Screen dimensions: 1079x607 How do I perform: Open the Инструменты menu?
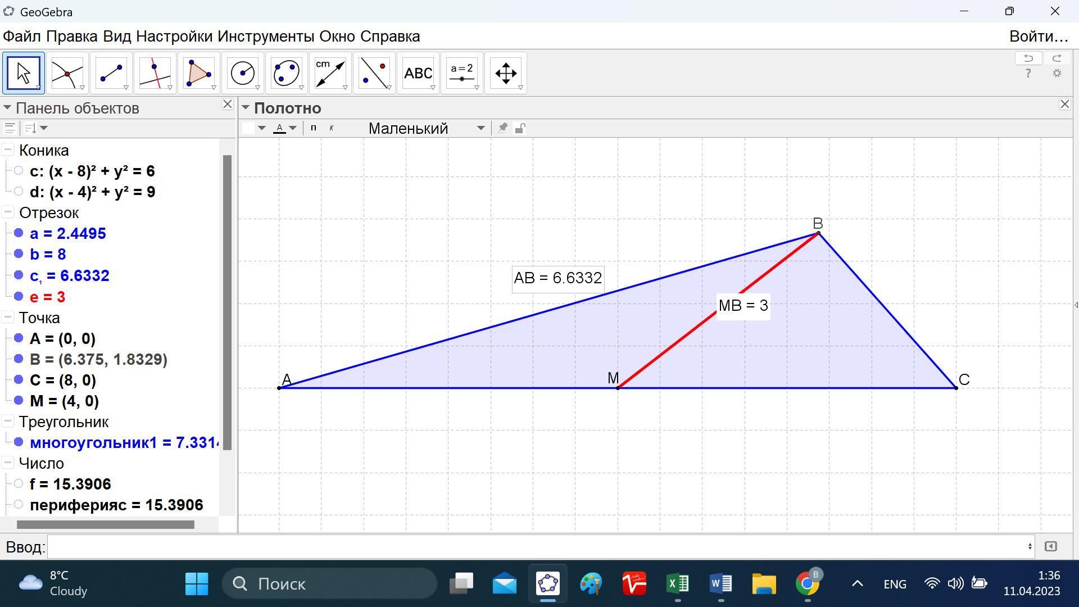[265, 37]
